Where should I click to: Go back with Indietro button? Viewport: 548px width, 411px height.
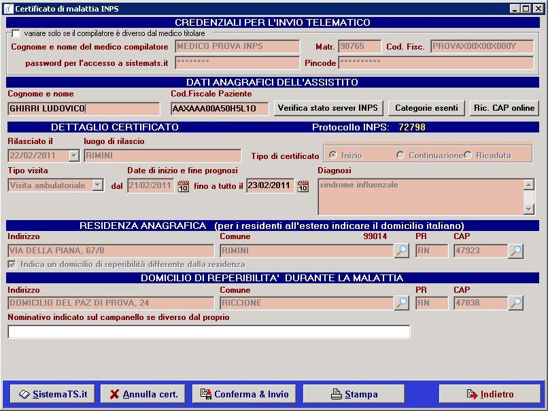click(x=490, y=394)
